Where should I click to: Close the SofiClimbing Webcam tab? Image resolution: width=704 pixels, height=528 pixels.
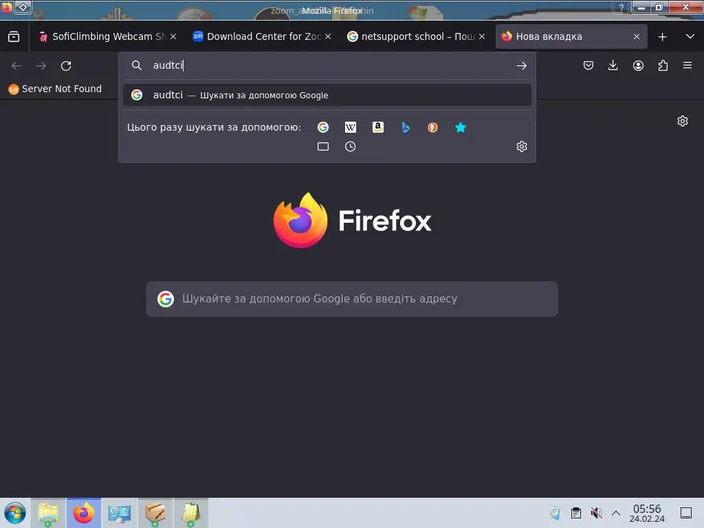(x=173, y=37)
